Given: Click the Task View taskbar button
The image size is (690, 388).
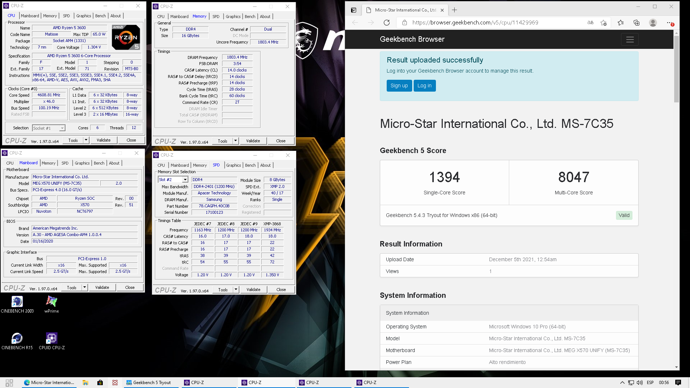Looking at the screenshot, I should [9, 383].
